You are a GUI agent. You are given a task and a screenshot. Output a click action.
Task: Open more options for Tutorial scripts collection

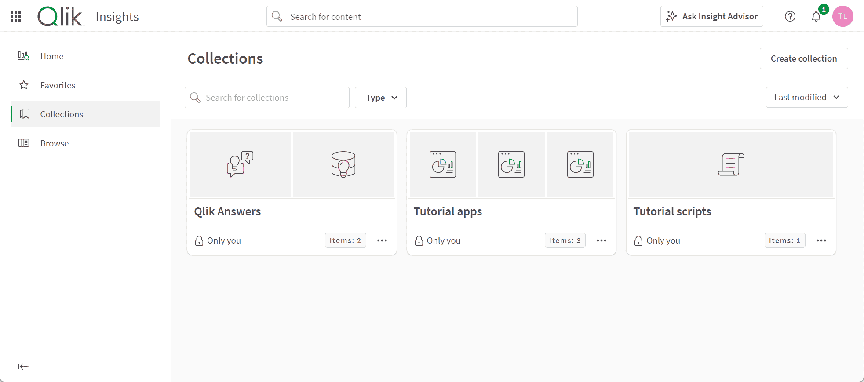821,240
